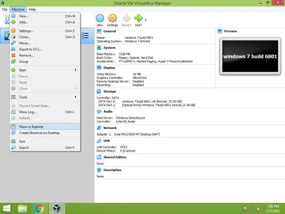Click the orange gear Settings menu icon
Viewport: 285px width, 214px height.
(x=13, y=31)
